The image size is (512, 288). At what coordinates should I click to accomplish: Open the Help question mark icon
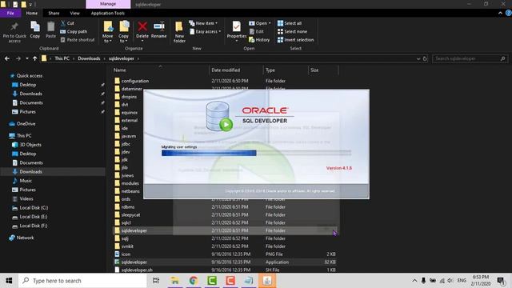[x=509, y=13]
